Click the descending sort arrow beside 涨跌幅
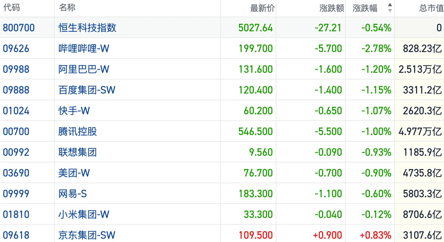The height and width of the screenshot is (242, 444). click(x=390, y=11)
